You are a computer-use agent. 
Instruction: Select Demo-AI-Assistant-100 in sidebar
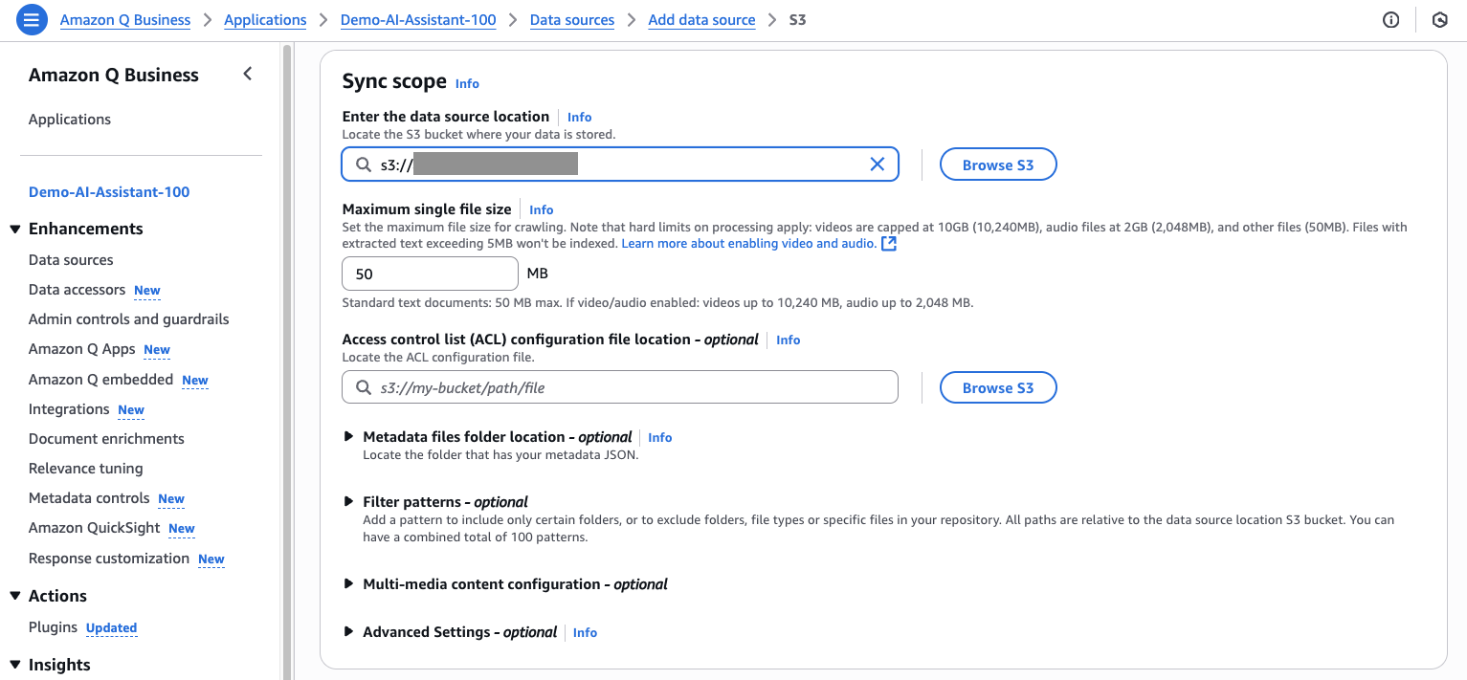[109, 191]
